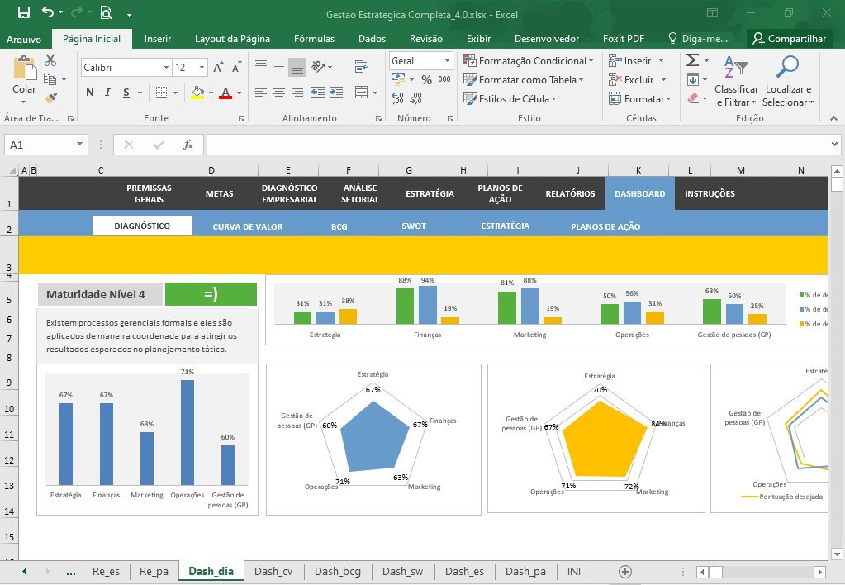Click the Increase Decimal icon
This screenshot has width=845, height=585.
[x=397, y=98]
